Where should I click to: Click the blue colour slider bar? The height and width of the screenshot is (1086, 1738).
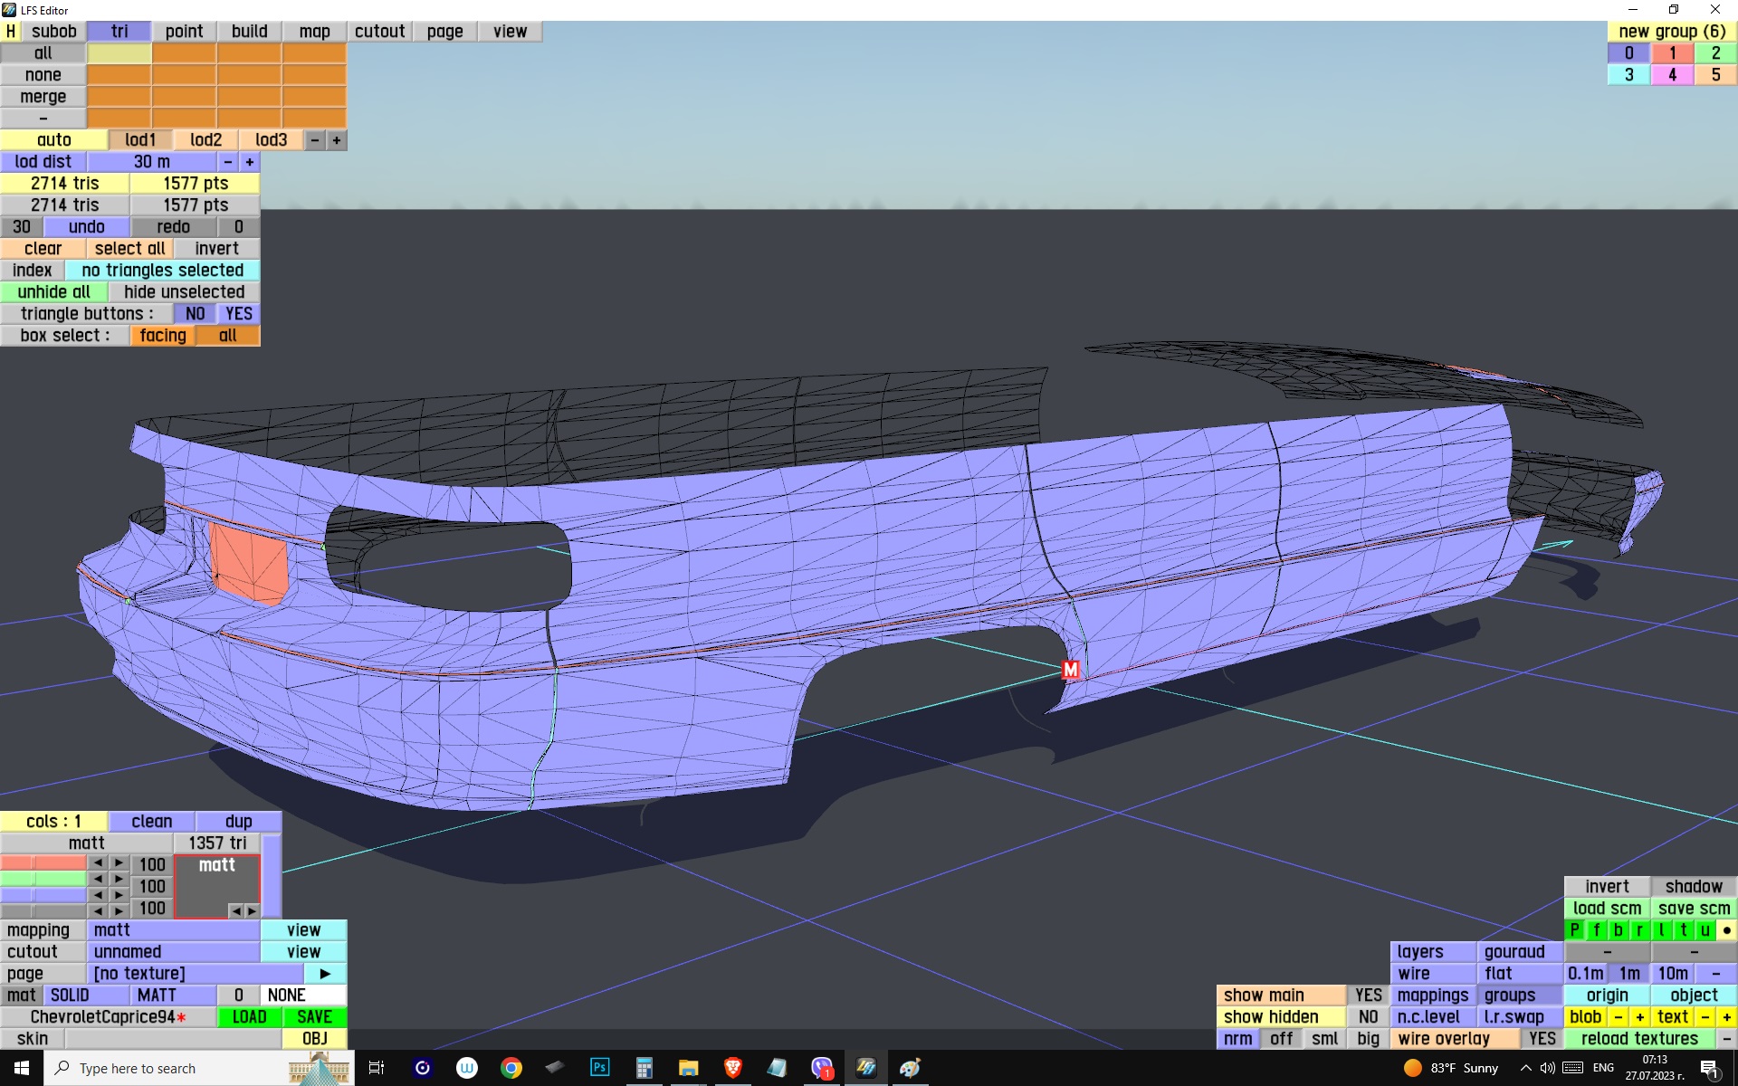(43, 895)
